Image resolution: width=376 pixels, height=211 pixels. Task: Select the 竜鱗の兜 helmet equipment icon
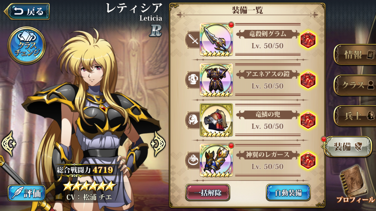[x=216, y=120]
